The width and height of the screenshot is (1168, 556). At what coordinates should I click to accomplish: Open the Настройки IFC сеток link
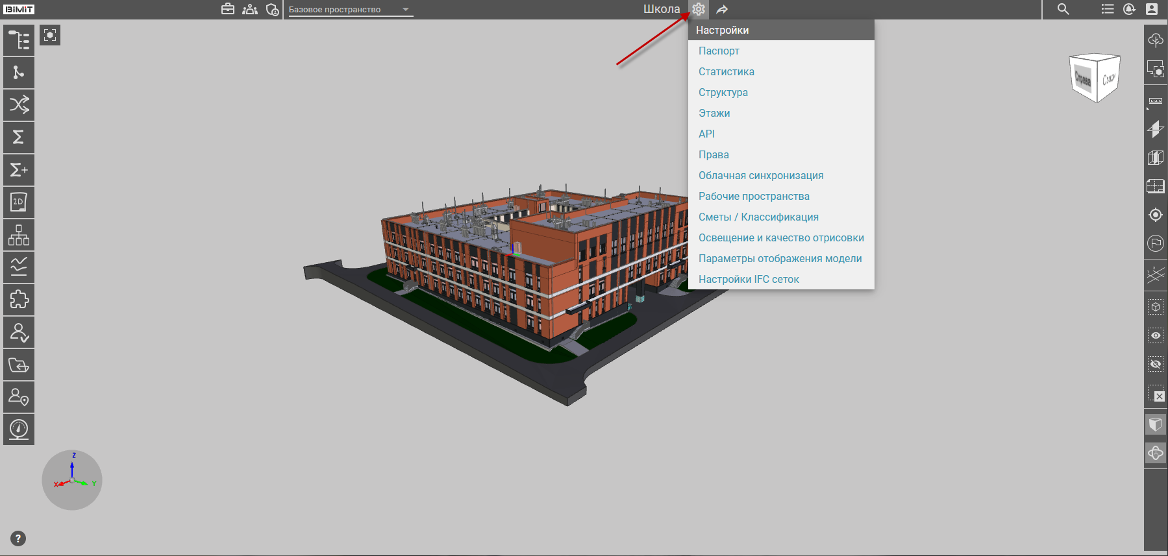point(749,279)
